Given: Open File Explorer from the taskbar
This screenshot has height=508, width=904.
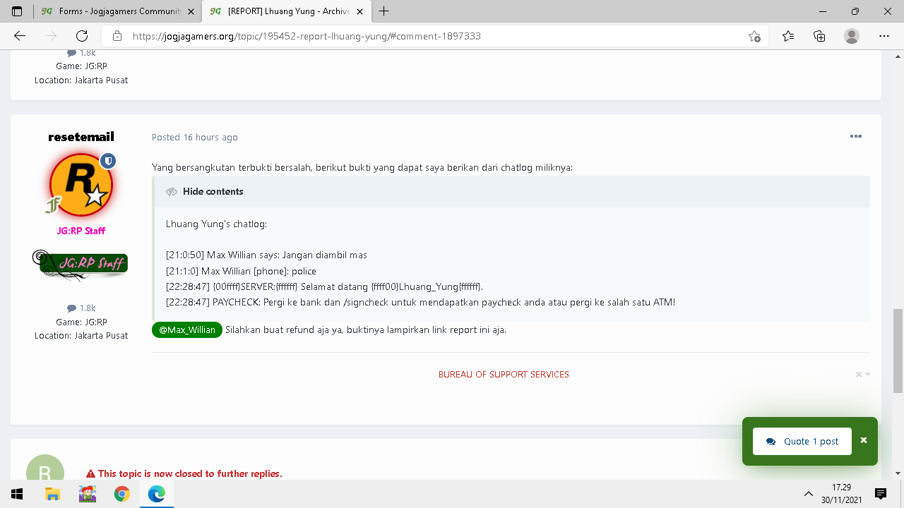Looking at the screenshot, I should (52, 494).
